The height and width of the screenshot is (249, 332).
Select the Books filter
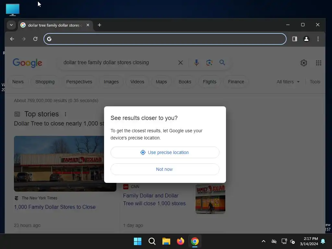click(185, 82)
